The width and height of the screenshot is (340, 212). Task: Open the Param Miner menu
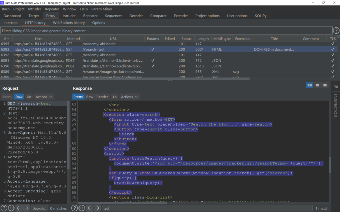(102, 9)
